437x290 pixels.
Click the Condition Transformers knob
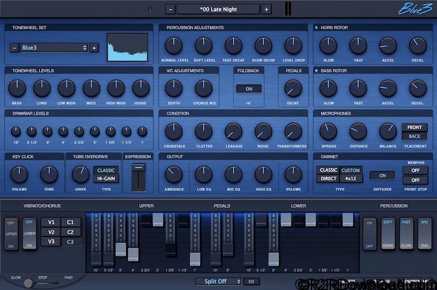(293, 132)
